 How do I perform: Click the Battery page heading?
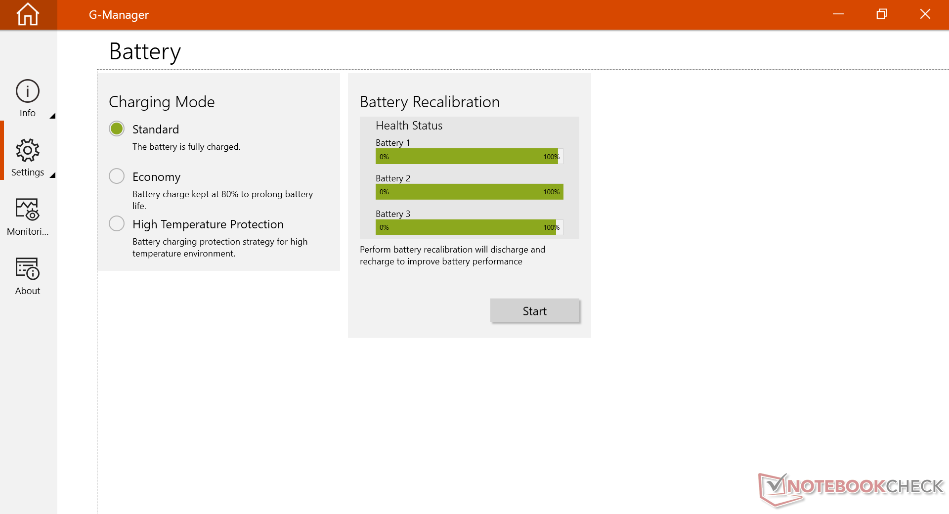[145, 52]
